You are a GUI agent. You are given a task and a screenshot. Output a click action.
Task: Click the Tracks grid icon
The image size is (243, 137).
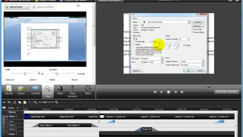(x=4, y=108)
